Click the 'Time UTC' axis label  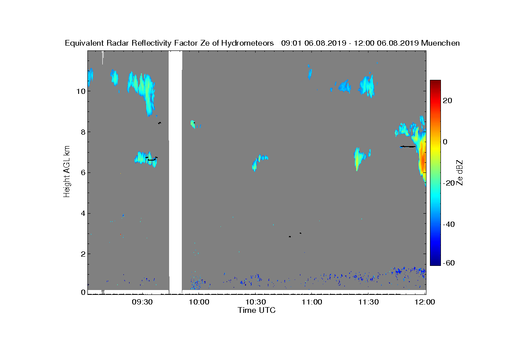[256, 310]
